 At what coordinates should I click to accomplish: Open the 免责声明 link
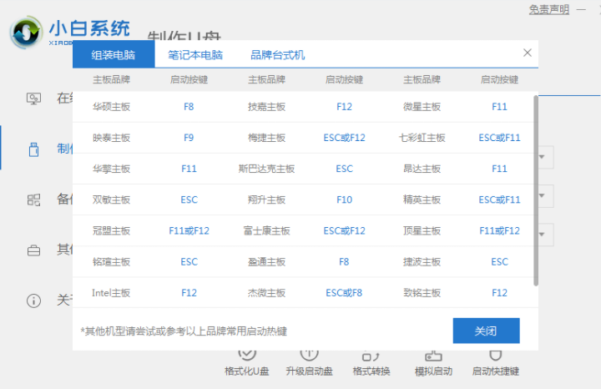tap(549, 9)
